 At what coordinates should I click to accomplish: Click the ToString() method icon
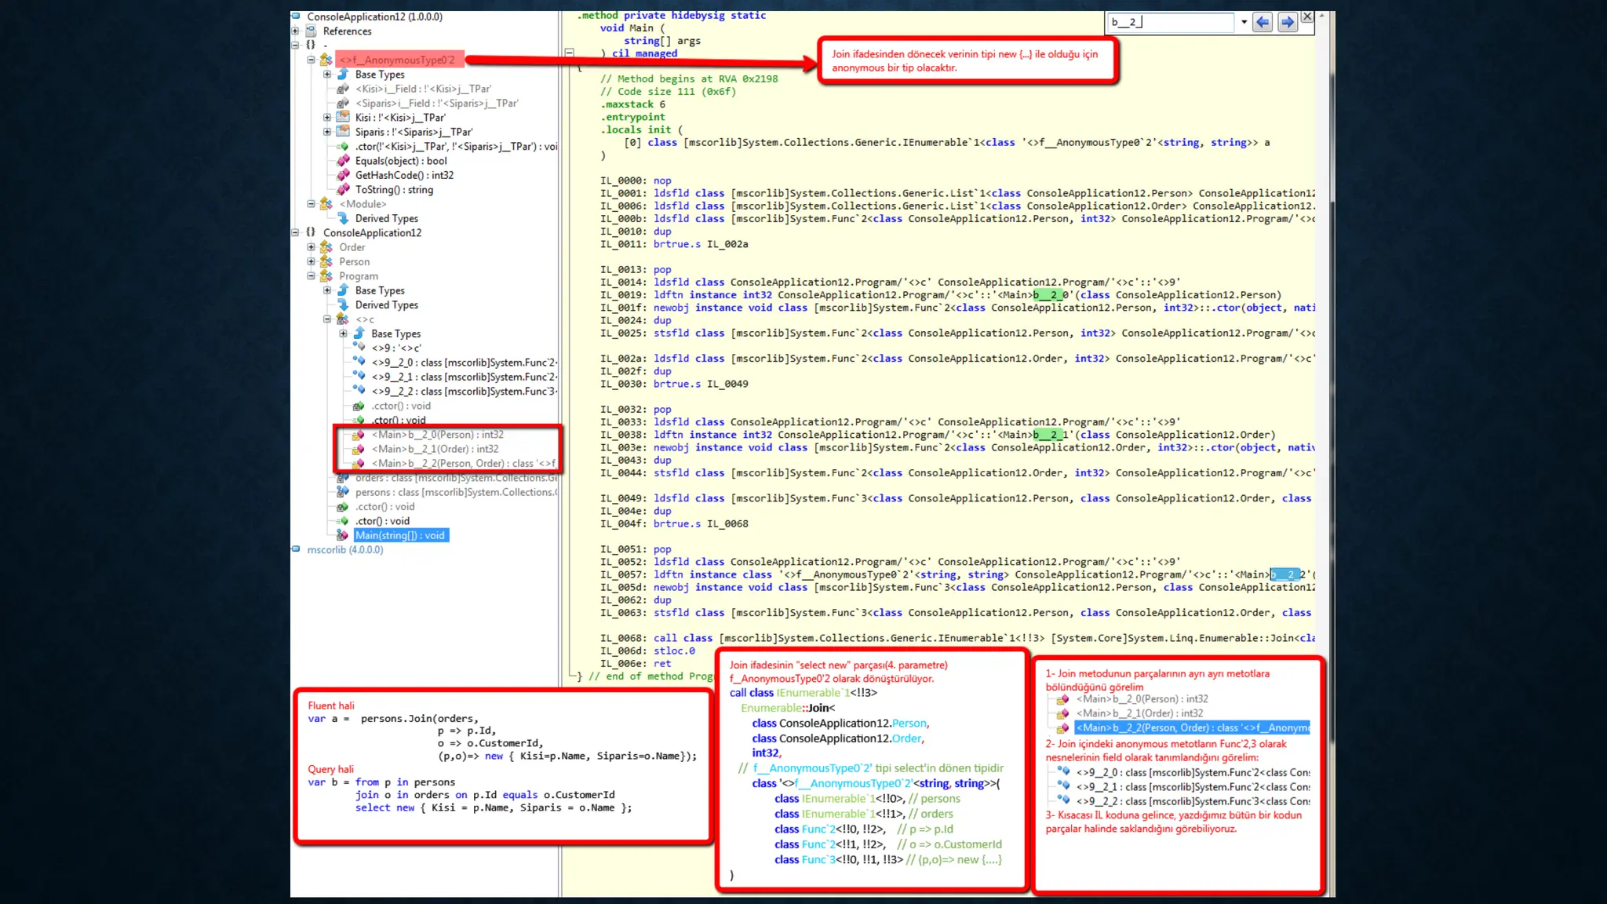(x=343, y=189)
